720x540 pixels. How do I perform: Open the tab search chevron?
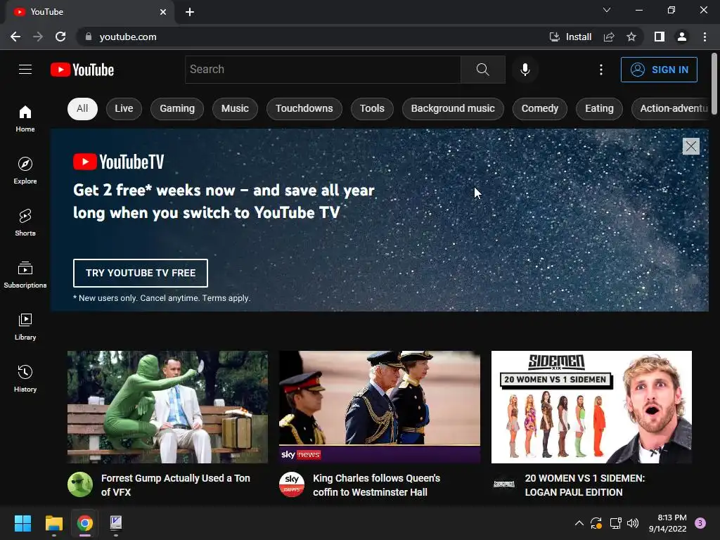pyautogui.click(x=607, y=10)
